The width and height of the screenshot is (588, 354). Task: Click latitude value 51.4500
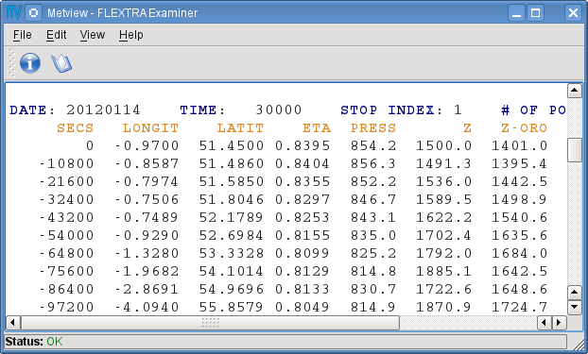pyautogui.click(x=232, y=145)
